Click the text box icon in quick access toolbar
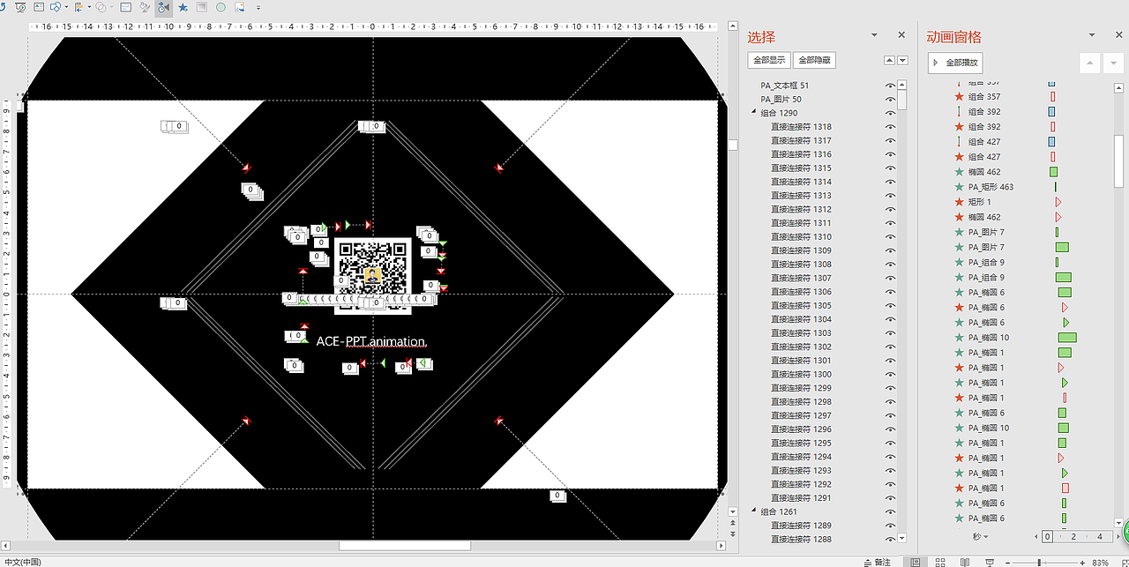 [39, 7]
